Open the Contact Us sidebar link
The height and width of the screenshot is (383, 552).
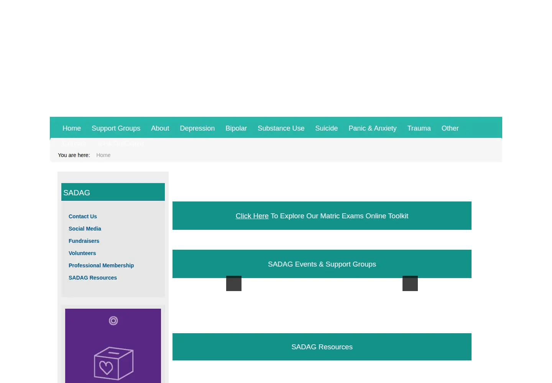point(83,216)
